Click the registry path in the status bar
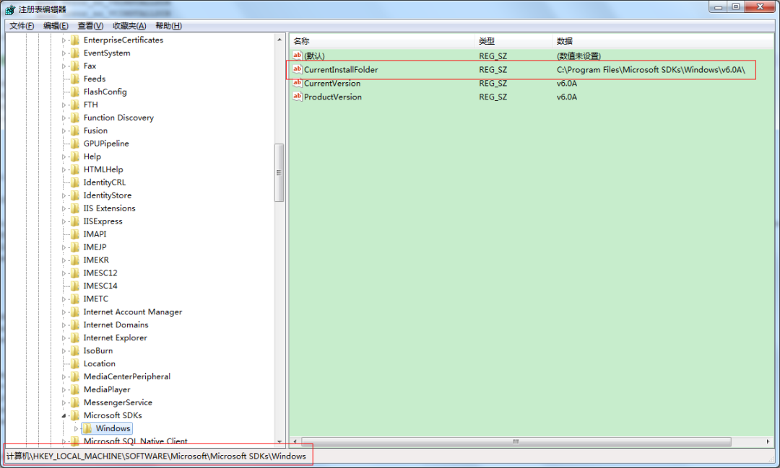This screenshot has width=780, height=468. [x=156, y=456]
